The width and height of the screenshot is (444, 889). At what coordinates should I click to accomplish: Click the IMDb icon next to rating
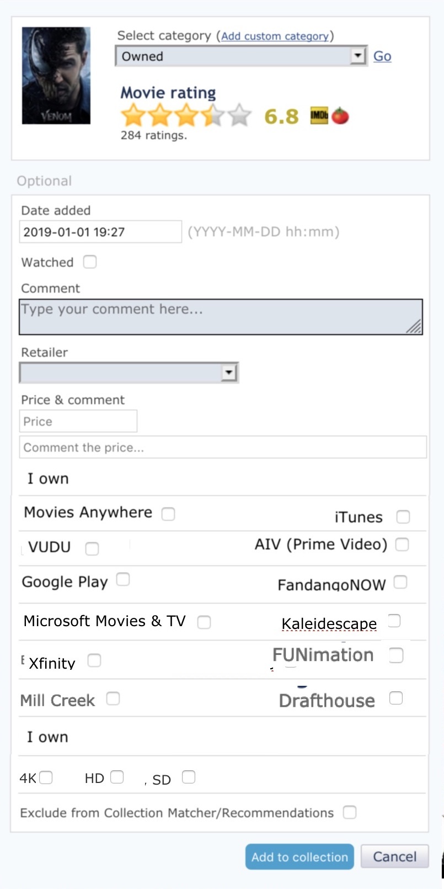point(319,115)
